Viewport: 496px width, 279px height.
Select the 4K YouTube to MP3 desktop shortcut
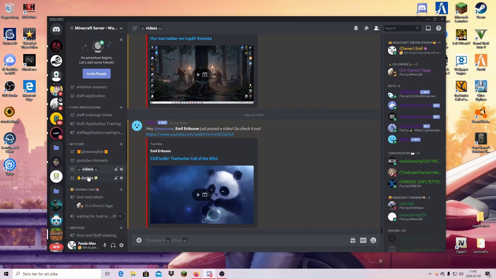coord(10,65)
